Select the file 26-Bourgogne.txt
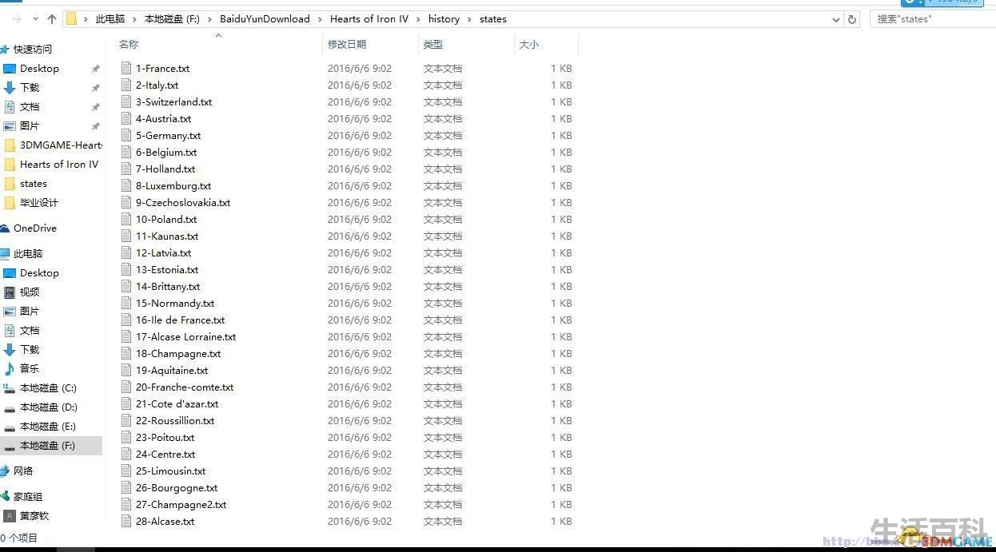Screen dimensions: 996x552 [x=177, y=488]
